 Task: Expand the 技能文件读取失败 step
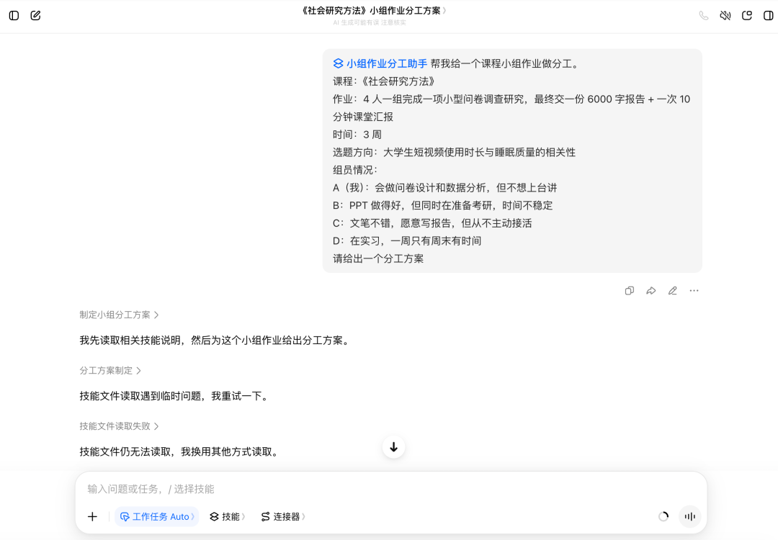tap(119, 426)
